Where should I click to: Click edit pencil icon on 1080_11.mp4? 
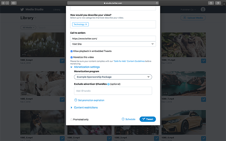click(x=203, y=61)
